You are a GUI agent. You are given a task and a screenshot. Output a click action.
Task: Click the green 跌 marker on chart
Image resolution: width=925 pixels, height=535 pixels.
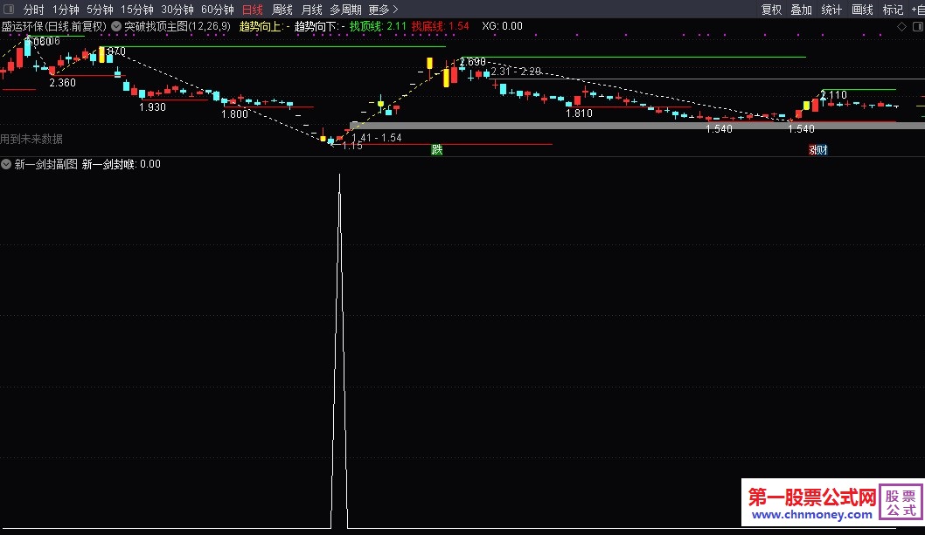tap(436, 149)
